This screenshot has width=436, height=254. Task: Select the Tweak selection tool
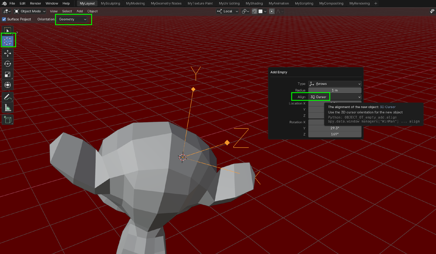point(7,30)
